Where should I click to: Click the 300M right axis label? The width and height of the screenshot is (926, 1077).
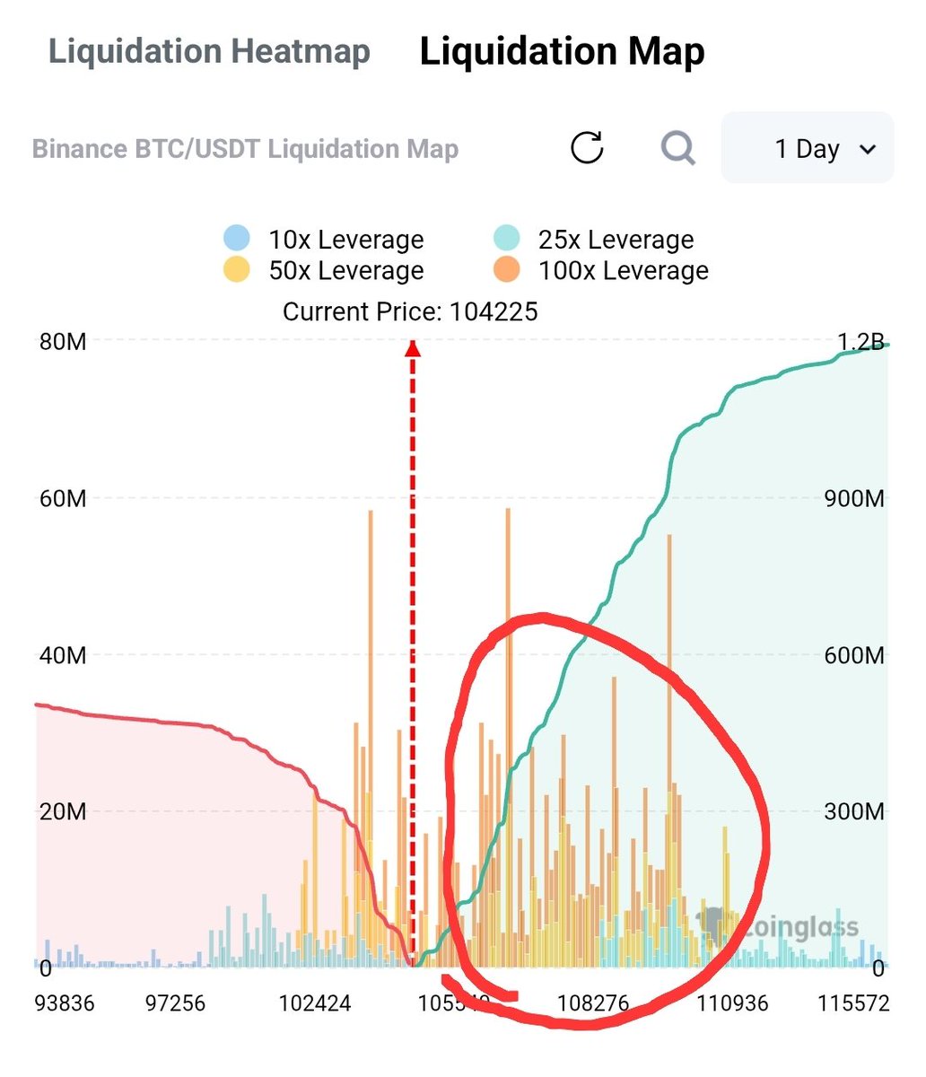click(x=855, y=811)
